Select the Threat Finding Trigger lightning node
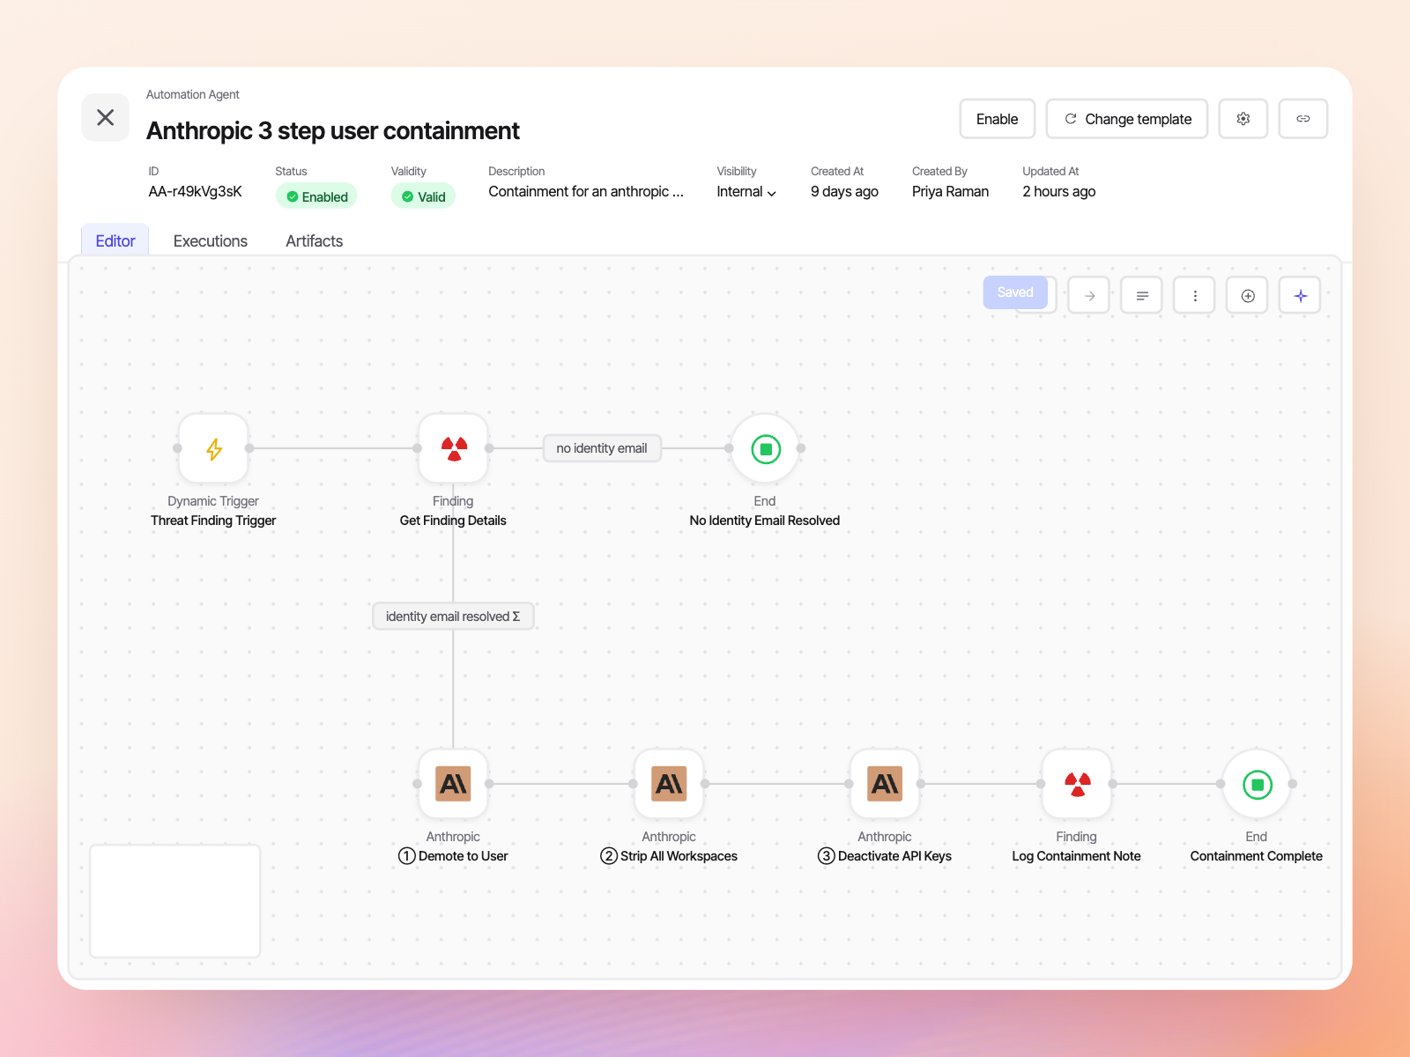 tap(213, 448)
